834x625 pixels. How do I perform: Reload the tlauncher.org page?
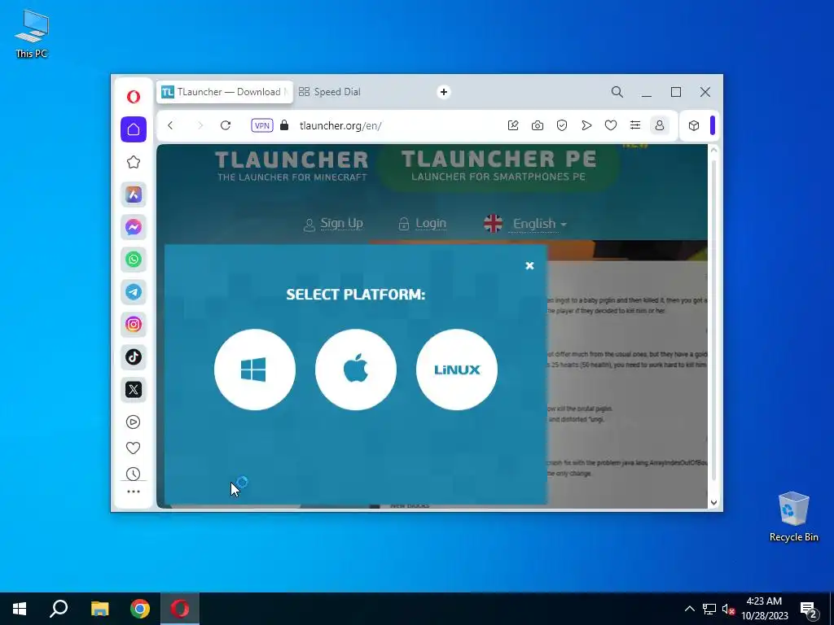tap(226, 125)
